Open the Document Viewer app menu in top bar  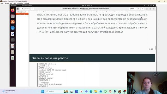point(26,6)
